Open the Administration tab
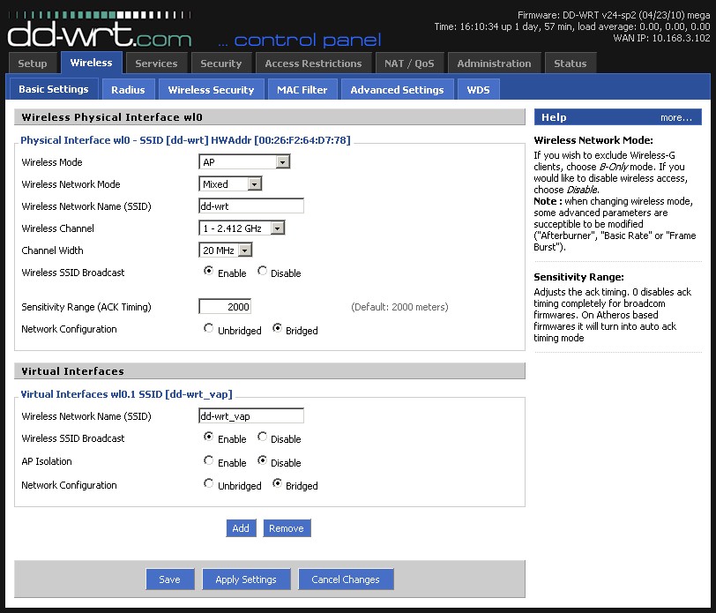The height and width of the screenshot is (613, 716). click(x=494, y=64)
